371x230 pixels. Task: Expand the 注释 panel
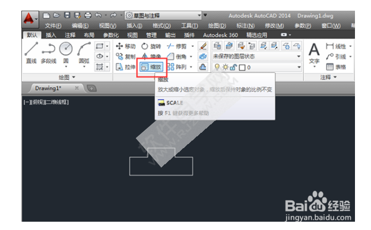point(328,77)
